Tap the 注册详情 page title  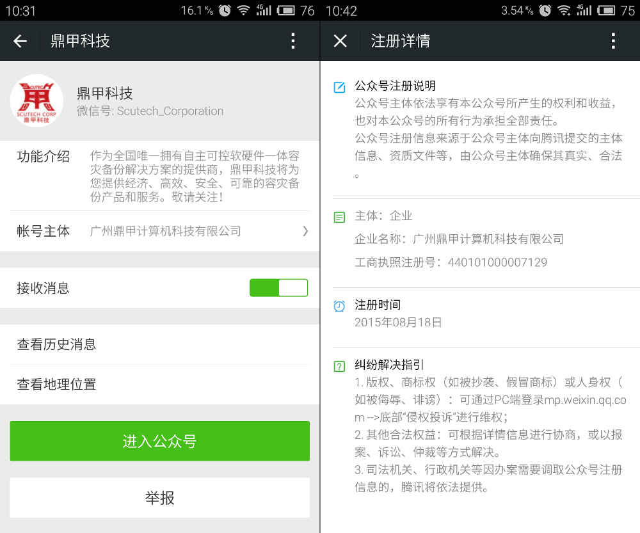401,41
